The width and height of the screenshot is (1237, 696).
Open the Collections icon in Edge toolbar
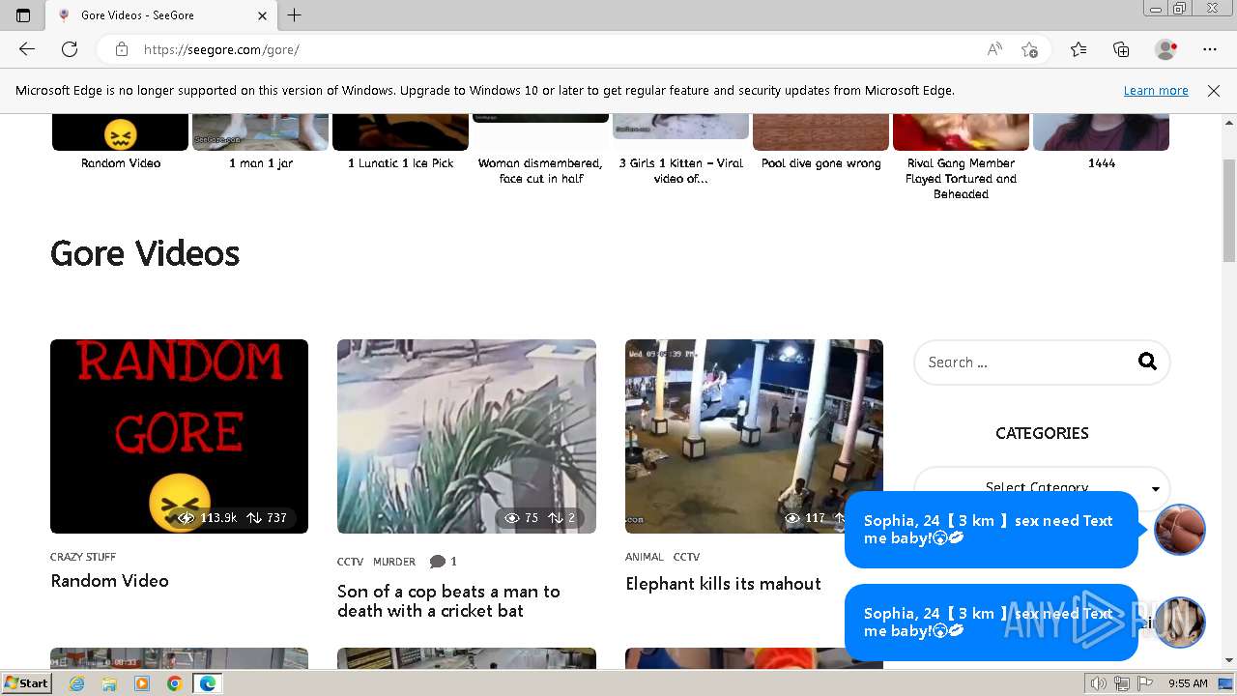point(1121,49)
